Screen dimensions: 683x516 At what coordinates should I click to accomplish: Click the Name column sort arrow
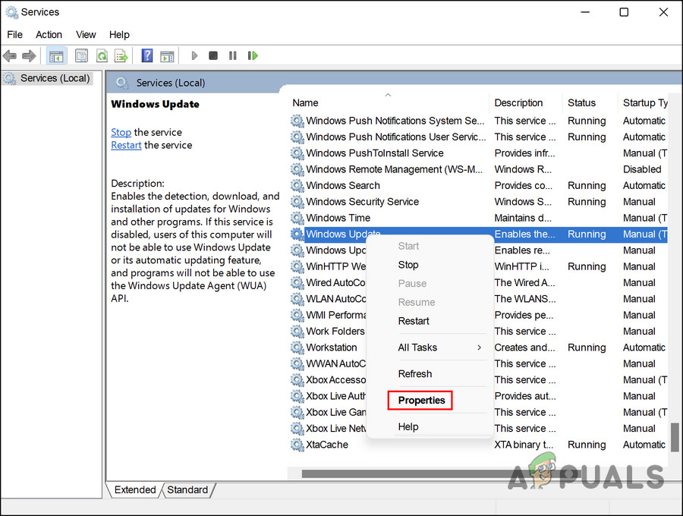coord(388,96)
